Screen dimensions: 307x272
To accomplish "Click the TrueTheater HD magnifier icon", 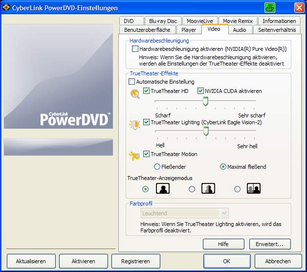I will tap(135, 94).
